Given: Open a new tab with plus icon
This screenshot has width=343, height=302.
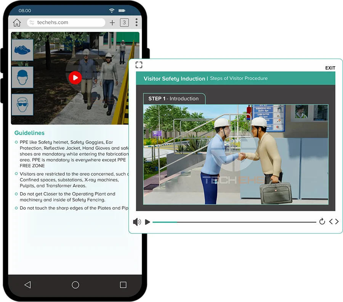Looking at the screenshot, I should tap(112, 22).
